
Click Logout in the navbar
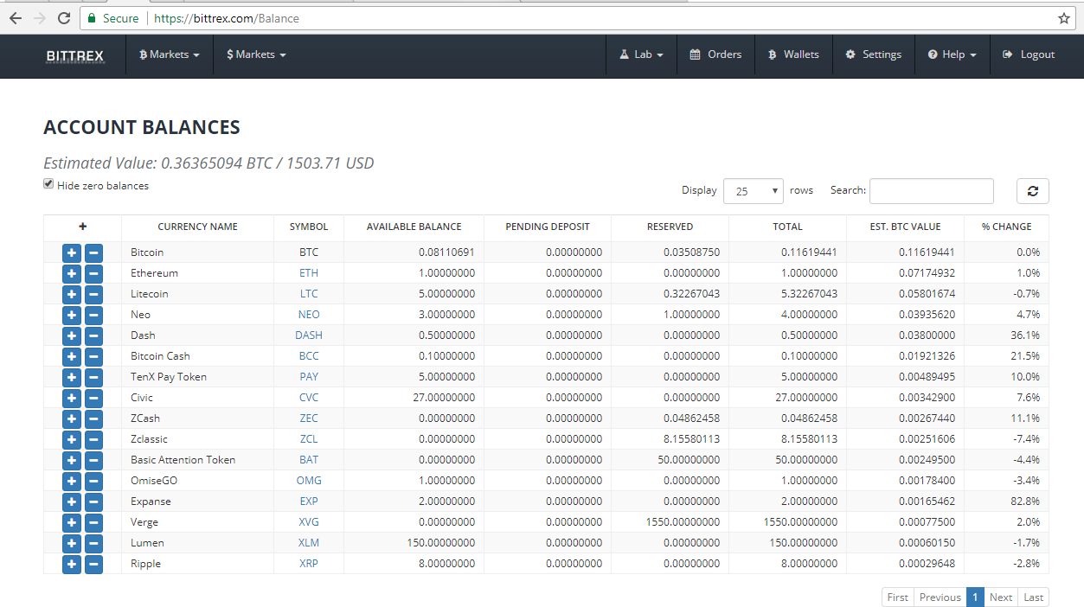(1029, 54)
